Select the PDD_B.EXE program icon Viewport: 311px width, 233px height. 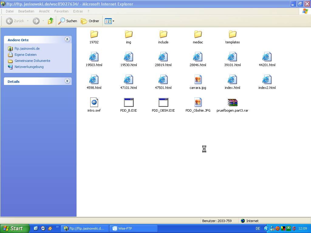click(x=128, y=103)
